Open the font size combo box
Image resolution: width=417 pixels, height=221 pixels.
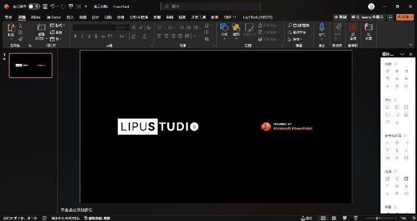[124, 28]
